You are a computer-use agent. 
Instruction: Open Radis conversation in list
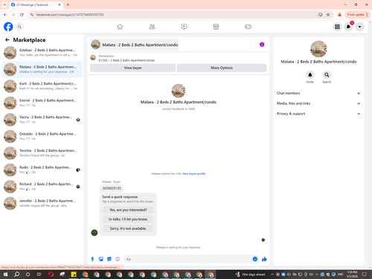coord(42,170)
